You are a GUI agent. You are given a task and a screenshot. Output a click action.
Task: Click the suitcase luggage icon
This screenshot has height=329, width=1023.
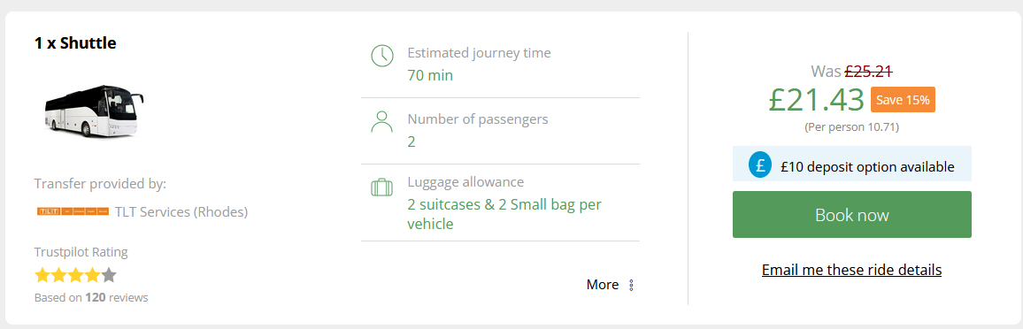[381, 187]
